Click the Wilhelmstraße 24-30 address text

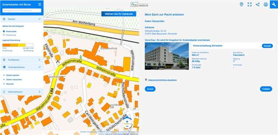156,31
